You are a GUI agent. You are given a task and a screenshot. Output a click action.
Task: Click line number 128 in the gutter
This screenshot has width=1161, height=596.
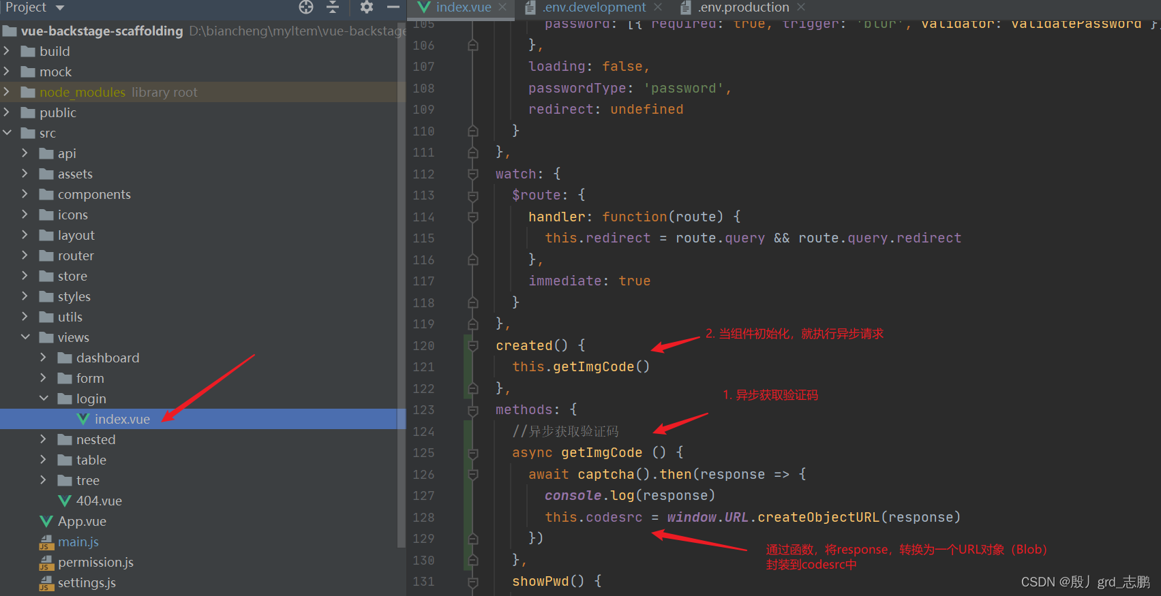click(x=423, y=518)
